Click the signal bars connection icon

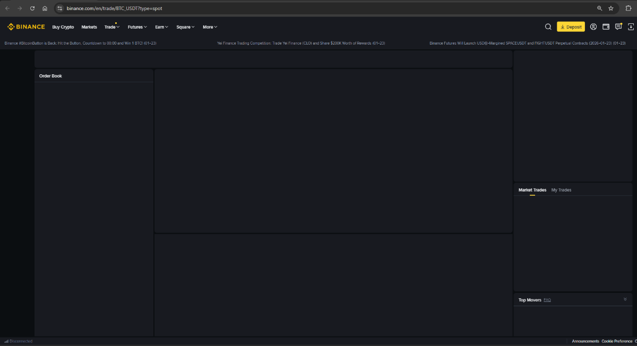pos(6,341)
